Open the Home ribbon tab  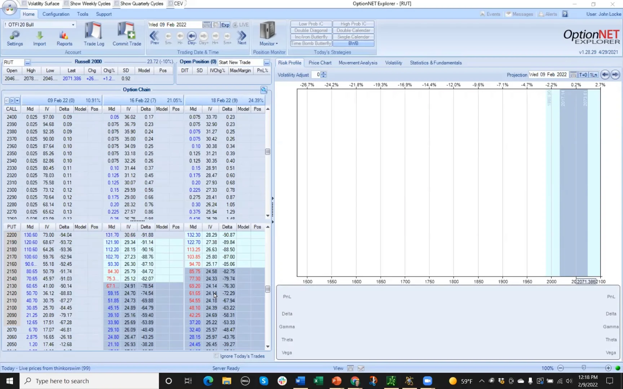coord(28,14)
